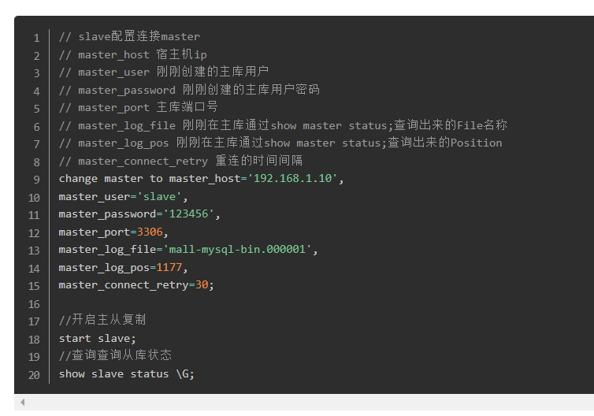Screen dimensions: 594x416
Task: Click the scrollbar left arrow
Action: [23, 403]
